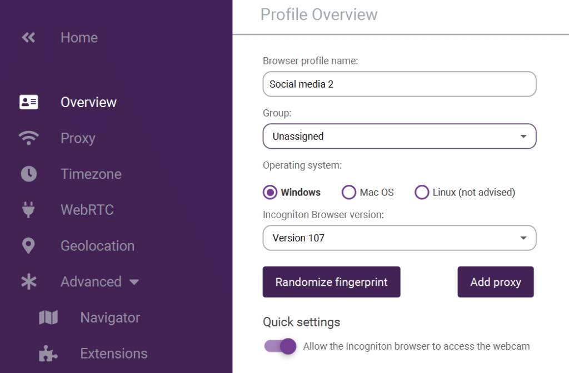Click the Advanced asterisk icon

point(29,281)
